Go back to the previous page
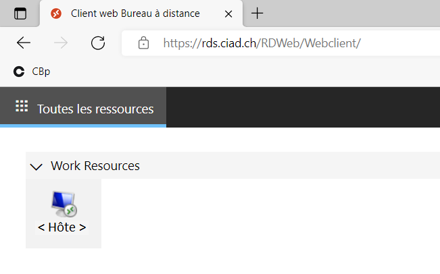This screenshot has height=274, width=440. pyautogui.click(x=23, y=43)
